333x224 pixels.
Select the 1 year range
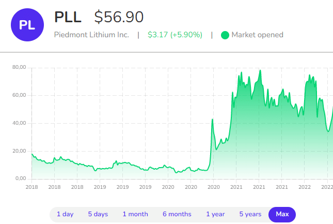(215, 214)
